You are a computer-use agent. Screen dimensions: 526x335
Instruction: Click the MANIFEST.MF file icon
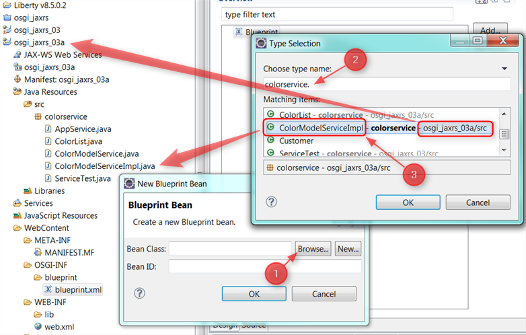click(38, 252)
